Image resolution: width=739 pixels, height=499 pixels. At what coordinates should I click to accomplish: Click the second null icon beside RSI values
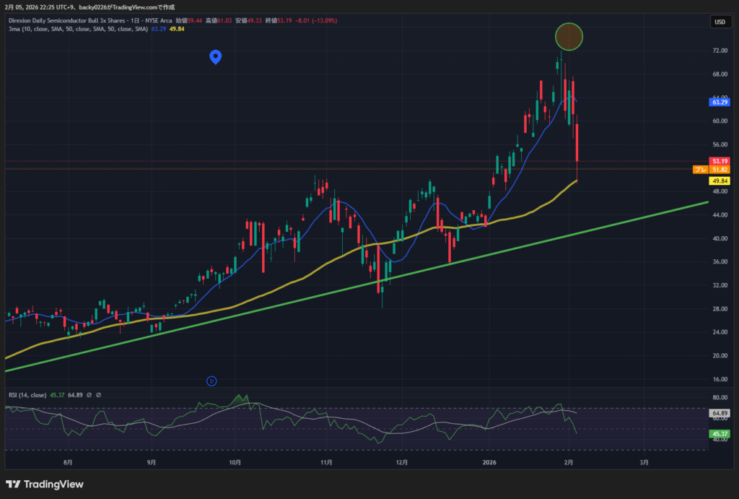(x=99, y=395)
